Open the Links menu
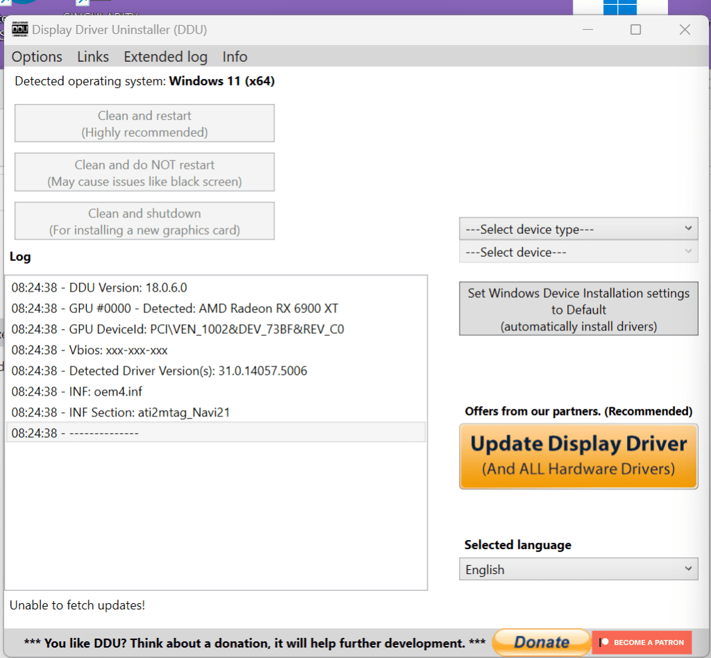The height and width of the screenshot is (658, 711). (x=93, y=57)
